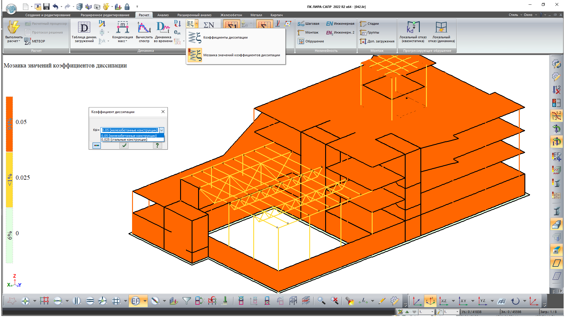The height and width of the screenshot is (318, 566).
Task: Toggle the YZ projection view button
Action: point(482,301)
